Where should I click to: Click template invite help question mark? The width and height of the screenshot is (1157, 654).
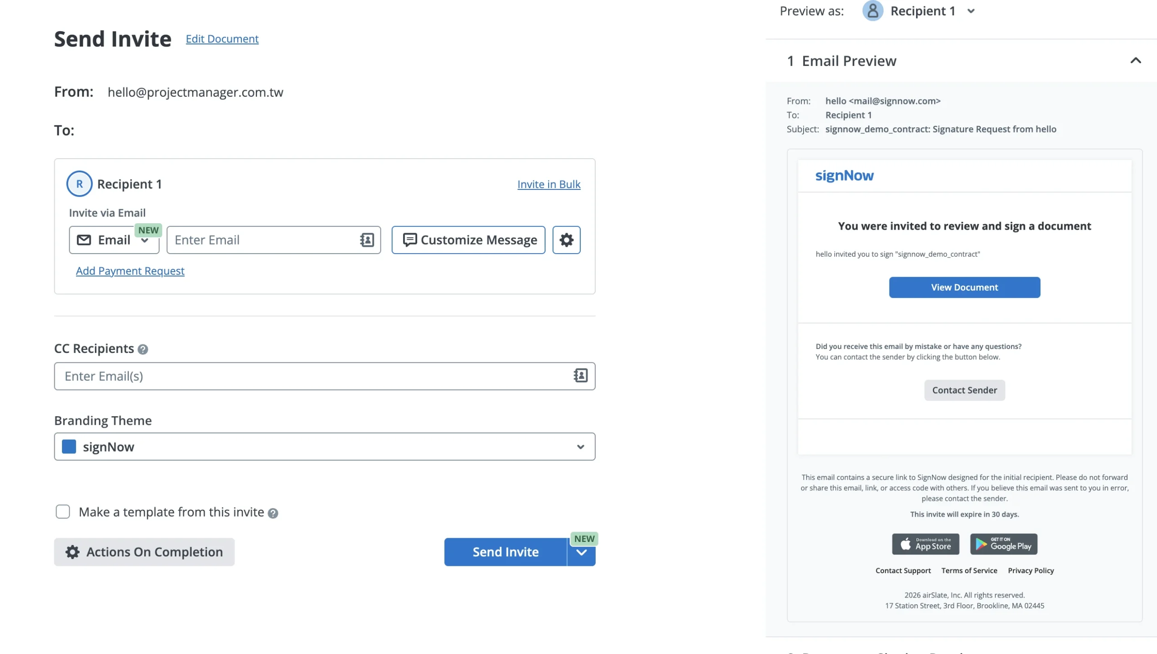point(273,513)
